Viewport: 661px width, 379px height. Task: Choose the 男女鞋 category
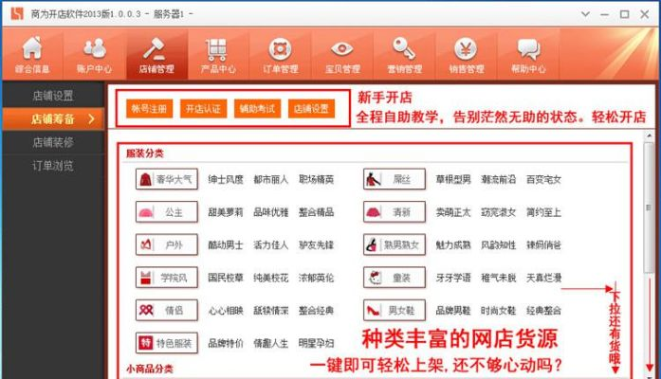395,311
